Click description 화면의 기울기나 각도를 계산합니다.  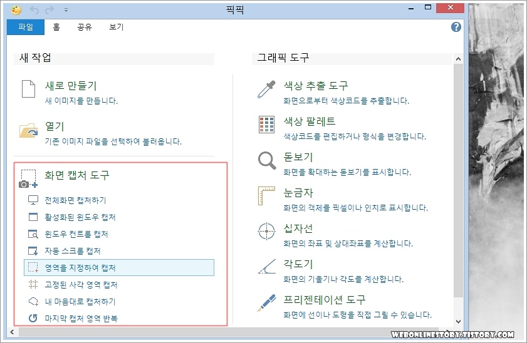point(343,279)
